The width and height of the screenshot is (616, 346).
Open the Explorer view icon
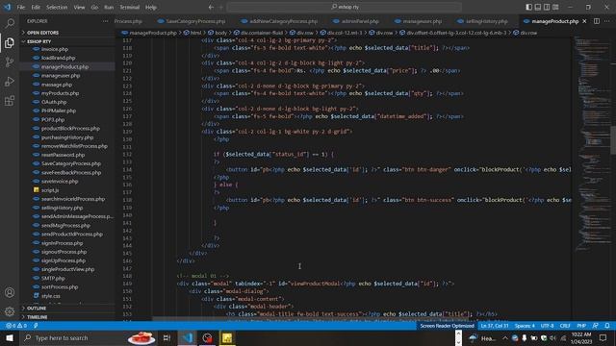coord(10,42)
